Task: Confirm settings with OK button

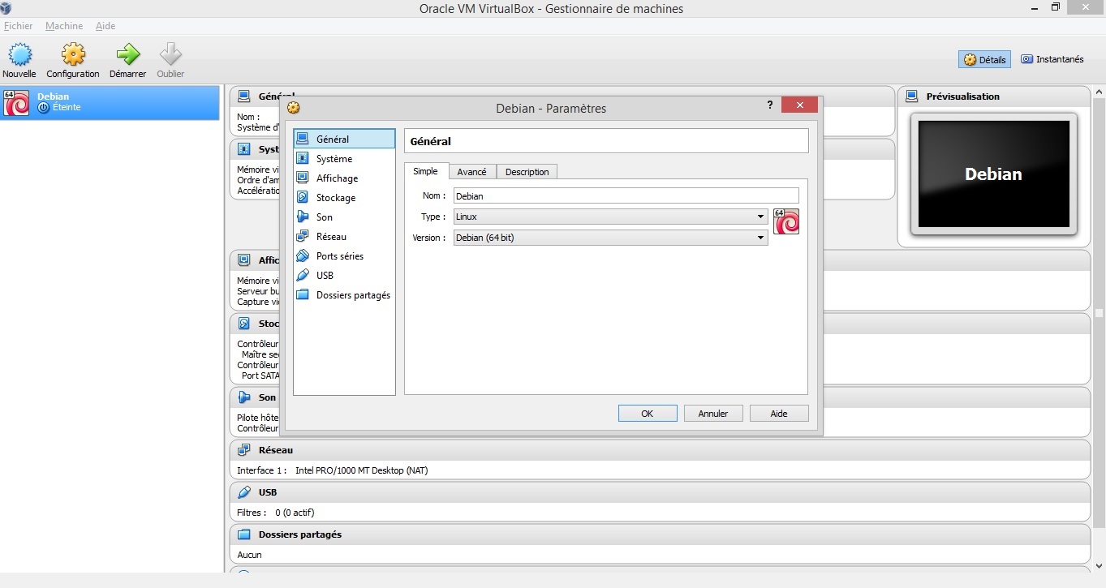Action: pyautogui.click(x=648, y=414)
